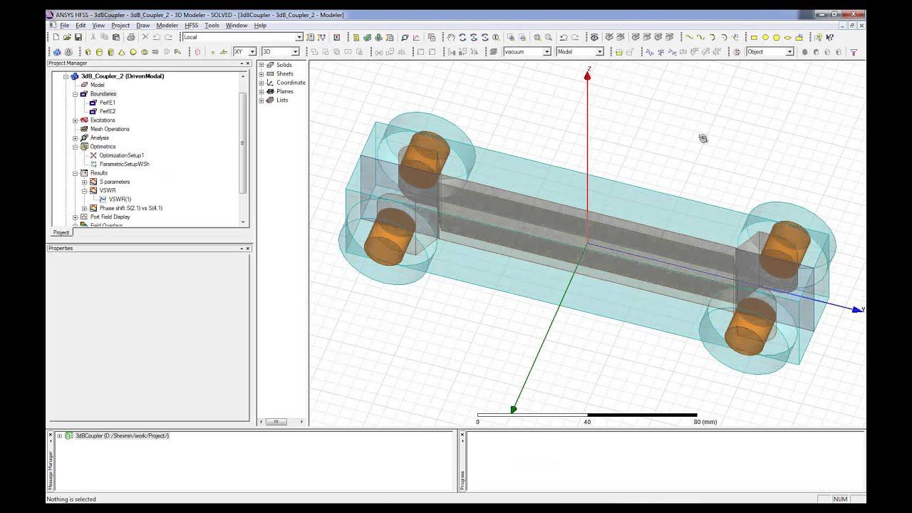This screenshot has width=912, height=513.
Task: Expand the Excitations tree node
Action: 75,120
